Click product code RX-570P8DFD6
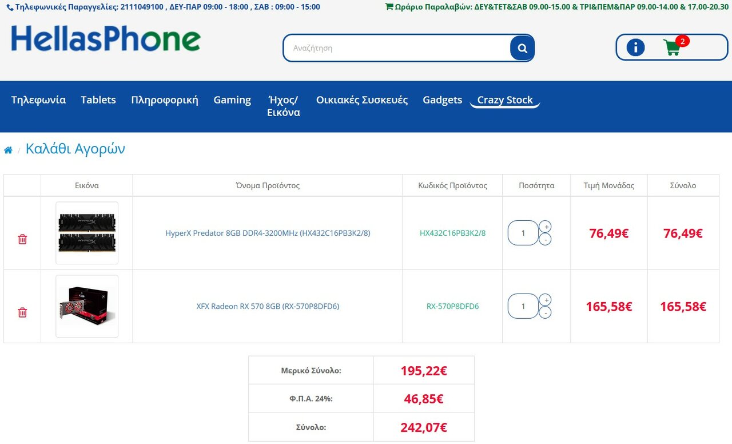The height and width of the screenshot is (444, 732). coord(452,306)
